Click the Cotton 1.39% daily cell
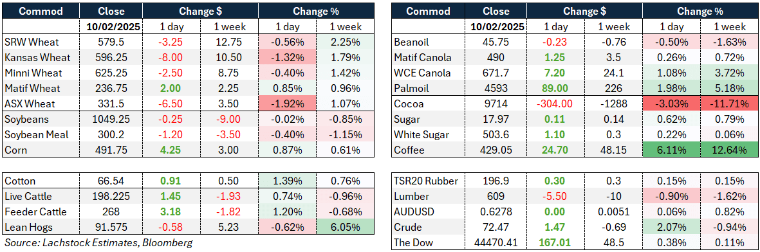 click(287, 181)
